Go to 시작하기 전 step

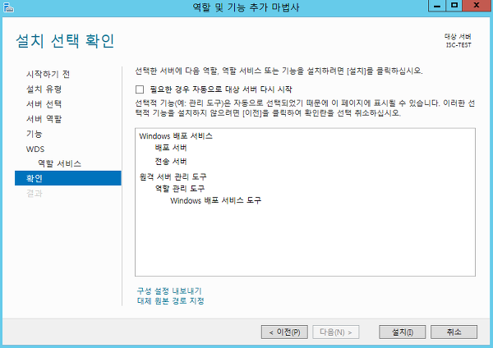48,74
